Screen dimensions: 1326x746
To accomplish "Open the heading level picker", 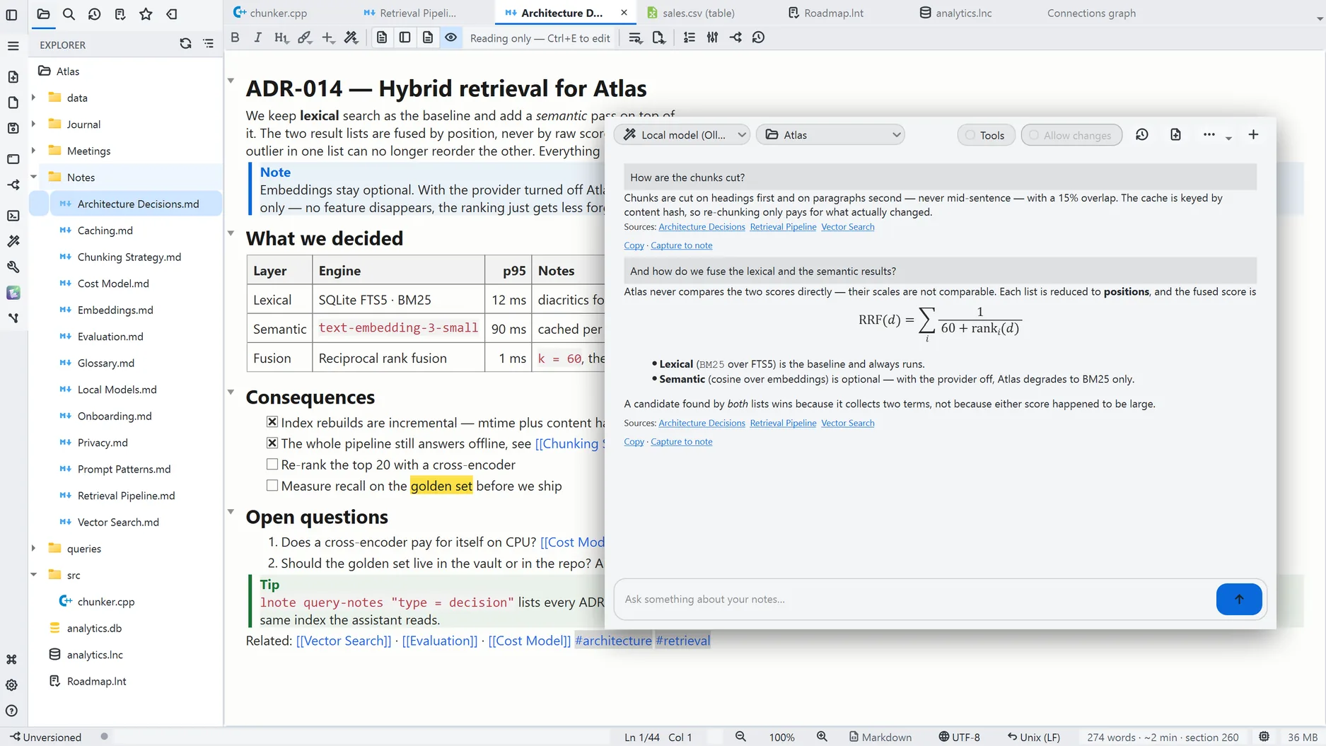I will [x=281, y=37].
